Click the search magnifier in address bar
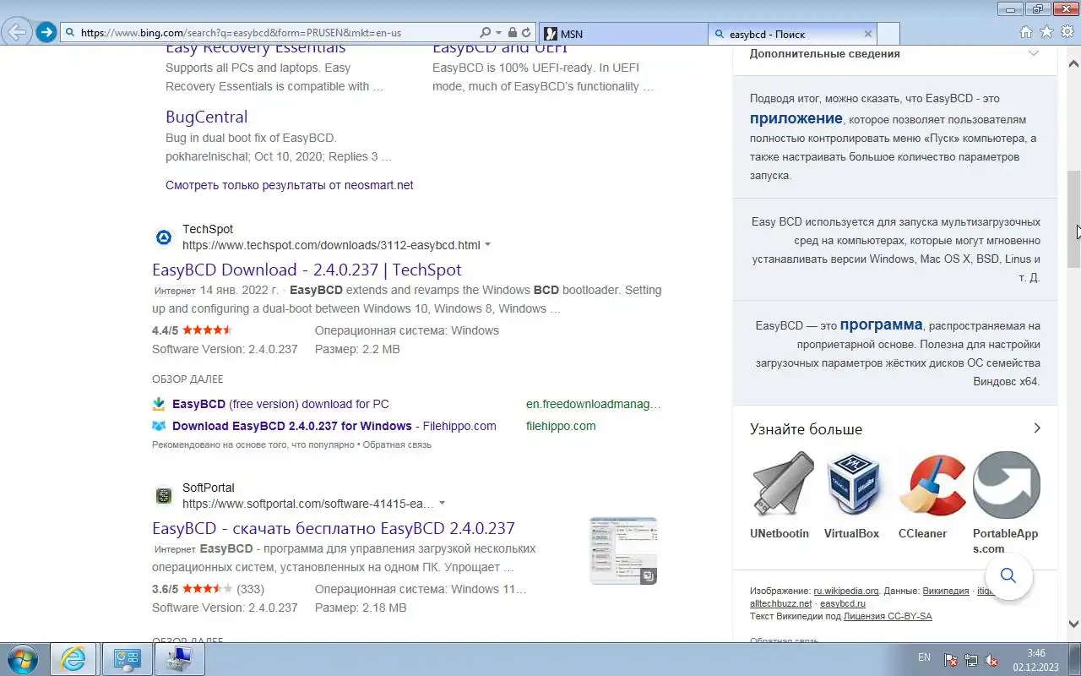This screenshot has width=1081, height=676. (485, 33)
